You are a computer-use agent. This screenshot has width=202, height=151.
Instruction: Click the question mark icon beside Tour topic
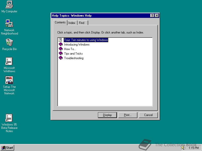[60, 40]
